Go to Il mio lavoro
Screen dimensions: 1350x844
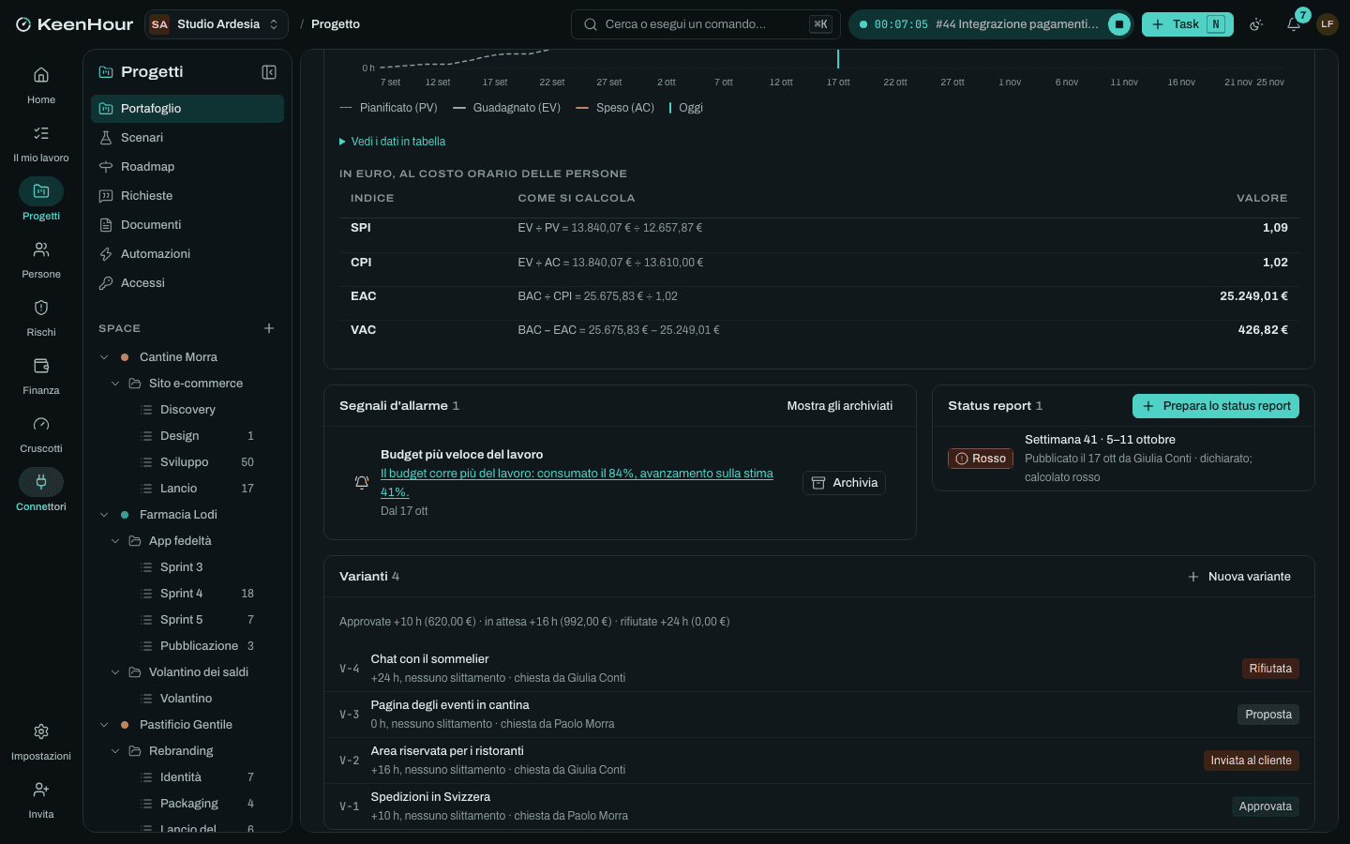click(x=41, y=143)
